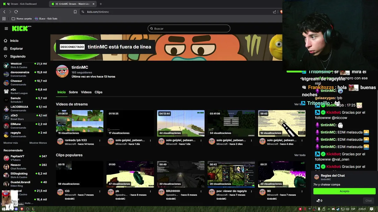Screen dimensions: 378x212
Task: Open Windows Start menu
Action: (3, 209)
